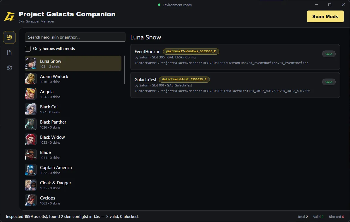
Task: Close the Project Galacta Companion window
Action: pyautogui.click(x=343, y=5)
